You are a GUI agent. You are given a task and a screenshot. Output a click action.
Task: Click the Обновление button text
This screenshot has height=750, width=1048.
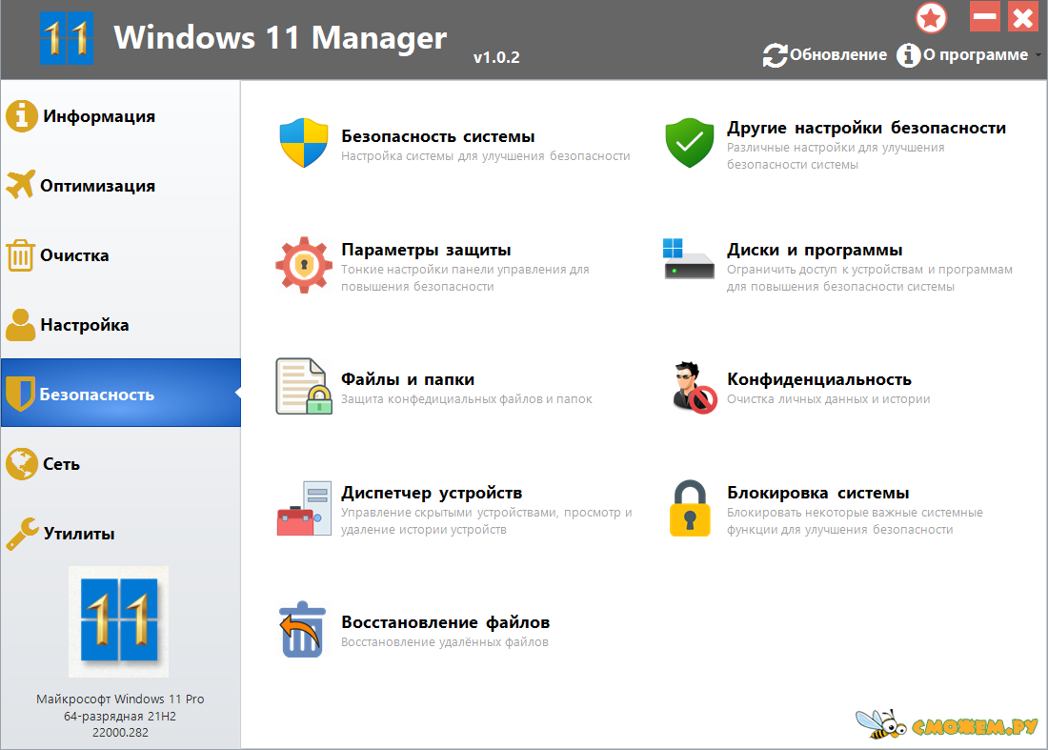(838, 55)
